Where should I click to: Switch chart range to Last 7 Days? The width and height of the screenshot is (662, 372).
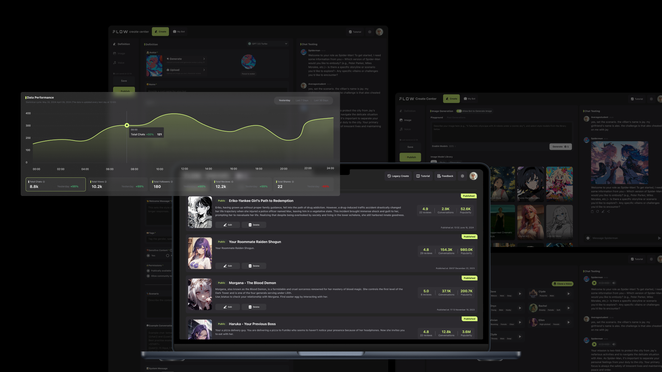pyautogui.click(x=302, y=101)
